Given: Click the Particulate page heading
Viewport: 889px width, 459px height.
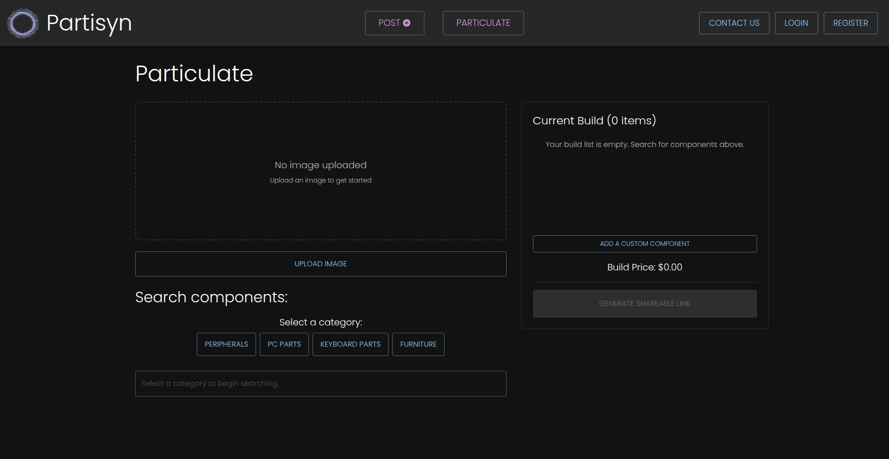Looking at the screenshot, I should click(x=194, y=73).
